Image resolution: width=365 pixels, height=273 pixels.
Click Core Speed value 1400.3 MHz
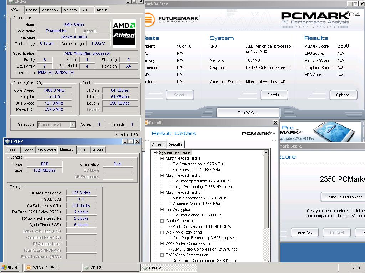coord(54,90)
